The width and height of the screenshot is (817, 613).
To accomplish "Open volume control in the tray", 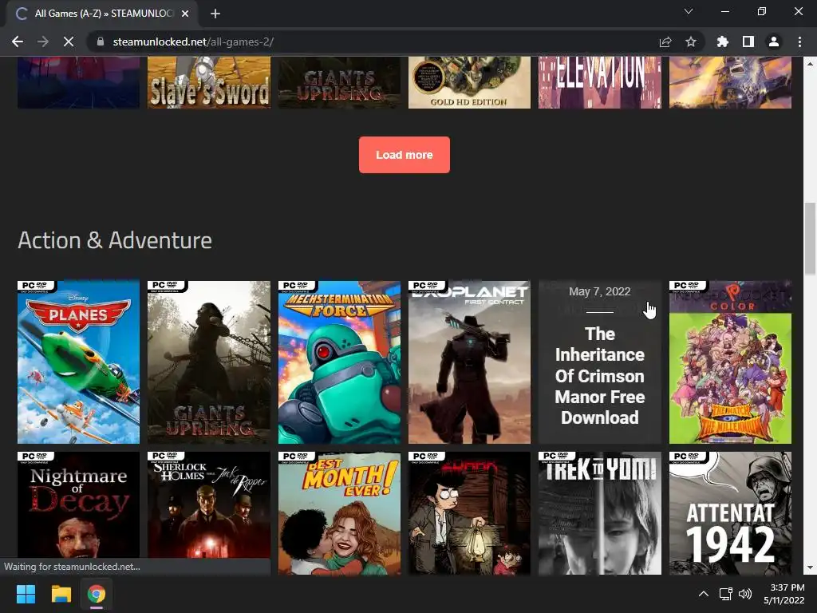I will pos(745,594).
